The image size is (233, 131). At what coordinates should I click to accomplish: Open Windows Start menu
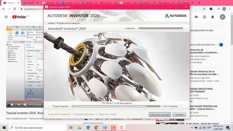pyautogui.click(x=4, y=128)
